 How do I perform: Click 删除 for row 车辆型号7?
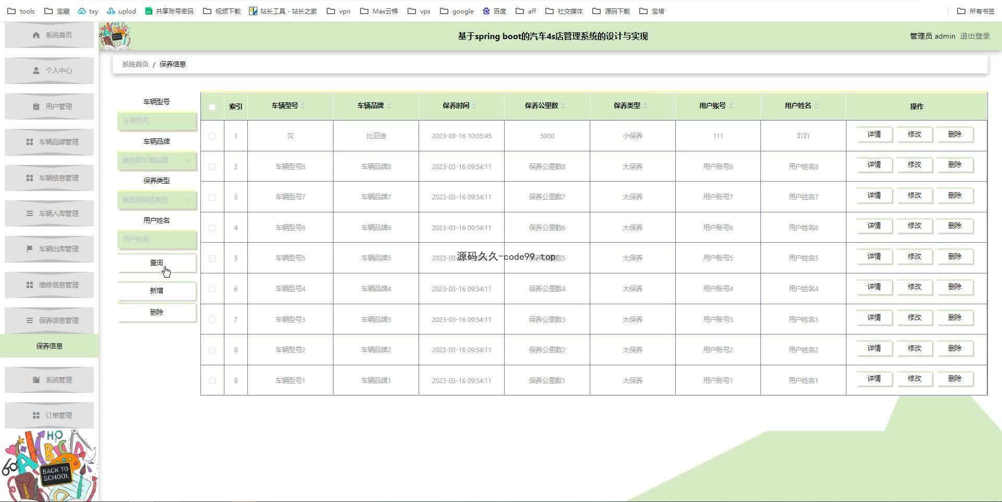[x=955, y=196]
